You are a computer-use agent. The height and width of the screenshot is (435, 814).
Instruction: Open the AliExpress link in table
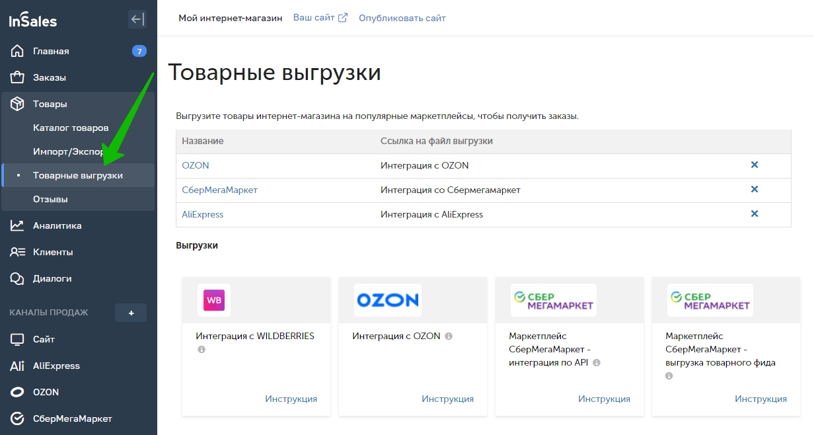tap(203, 214)
